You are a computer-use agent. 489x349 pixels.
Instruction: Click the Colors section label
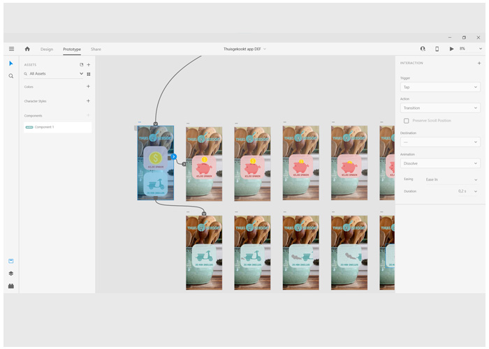[29, 87]
